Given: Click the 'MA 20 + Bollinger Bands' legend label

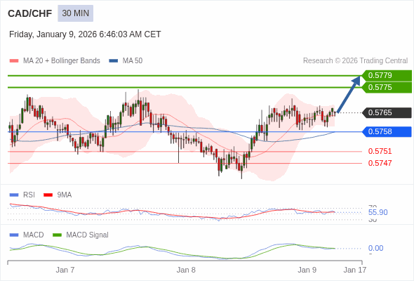Looking at the screenshot, I should (62, 61).
